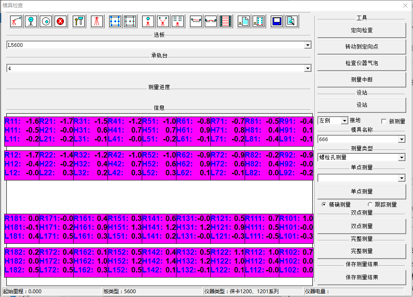Select the blue prism on stand icon
The width and height of the screenshot is (413, 297).
(31, 21)
